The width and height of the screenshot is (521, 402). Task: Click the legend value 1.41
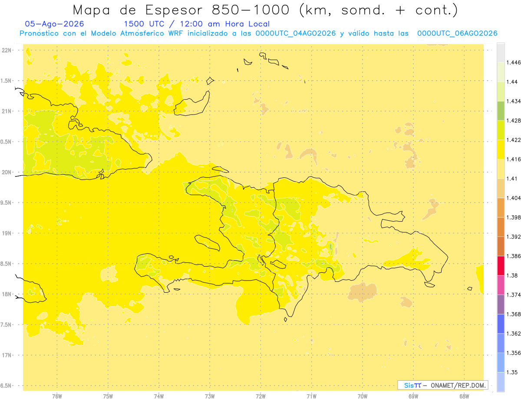pyautogui.click(x=511, y=179)
